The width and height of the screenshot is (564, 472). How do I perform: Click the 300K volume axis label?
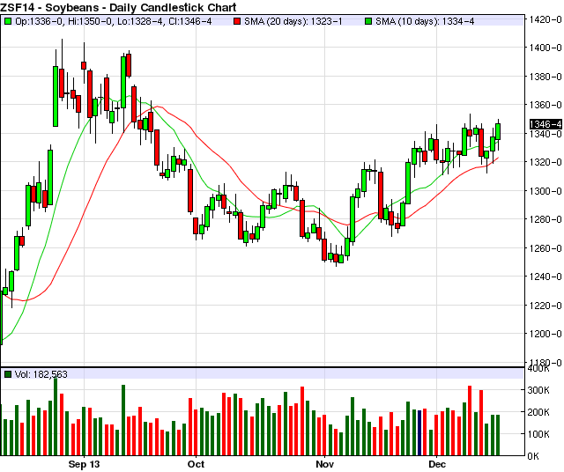538,390
